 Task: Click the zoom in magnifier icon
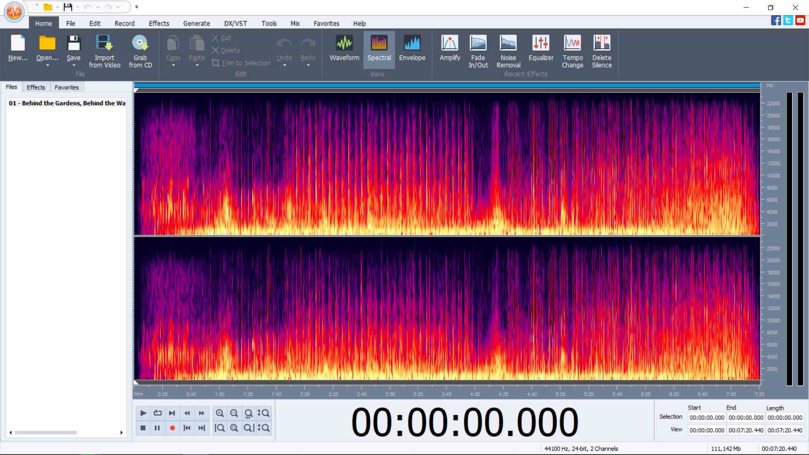220,413
